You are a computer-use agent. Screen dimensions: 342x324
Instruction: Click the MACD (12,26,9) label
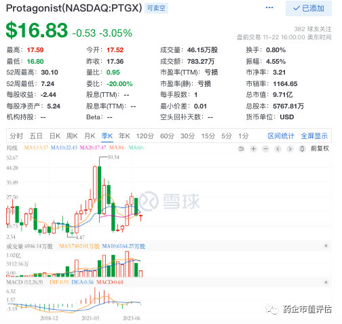point(24,282)
